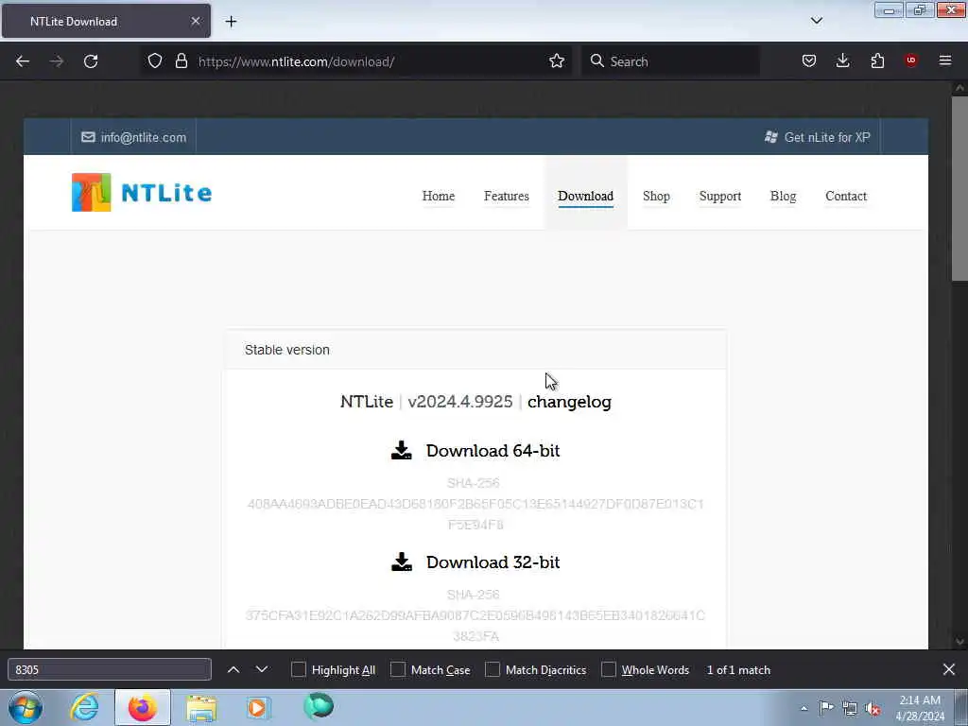Open the Extensions puzzle icon
The width and height of the screenshot is (968, 726).
pyautogui.click(x=877, y=60)
